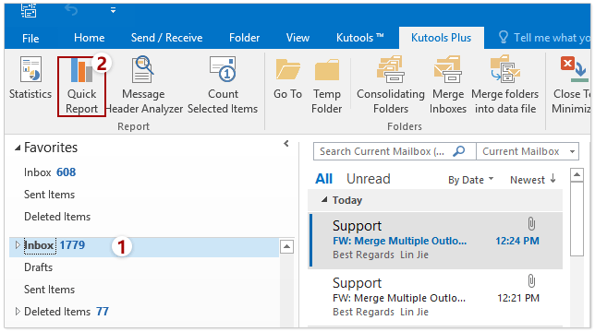Select the Deleted Items 77 folder

point(66,311)
